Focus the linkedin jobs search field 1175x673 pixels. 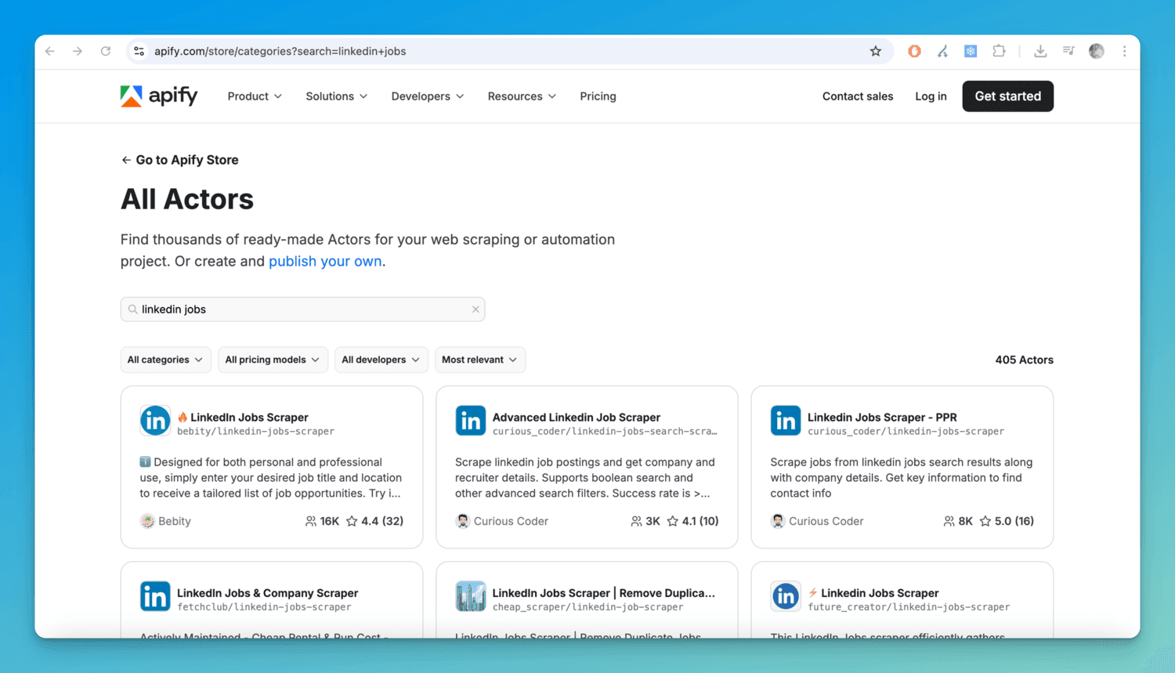302,309
